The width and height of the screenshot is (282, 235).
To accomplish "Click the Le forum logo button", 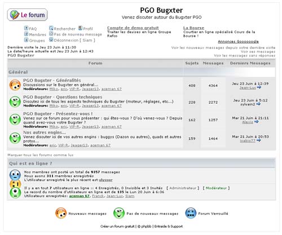I will [27, 15].
